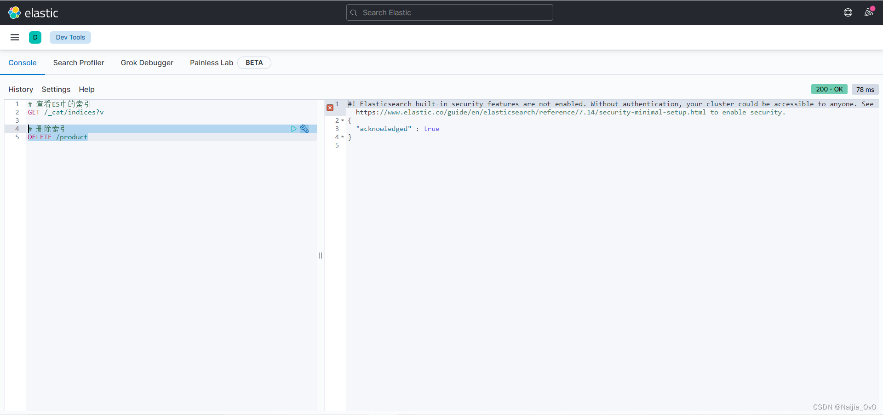Click the true value in response
The image size is (883, 415).
[431, 129]
